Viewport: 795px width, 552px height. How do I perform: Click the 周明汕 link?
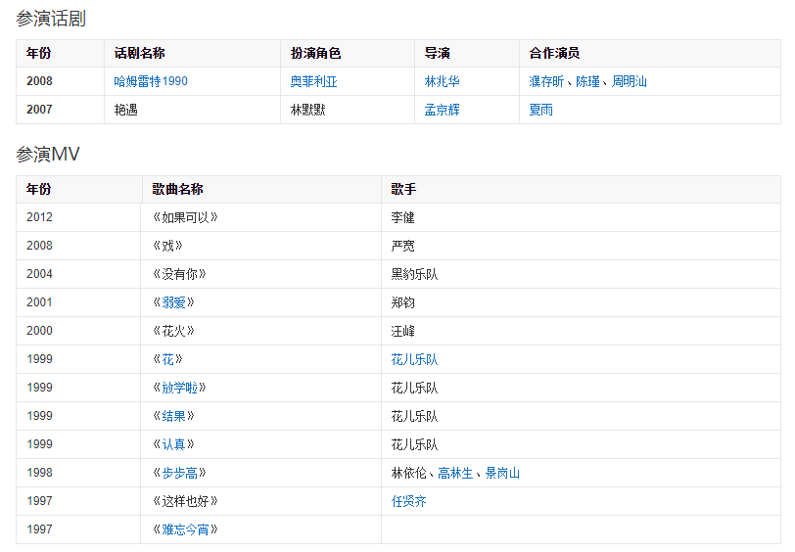click(x=629, y=81)
